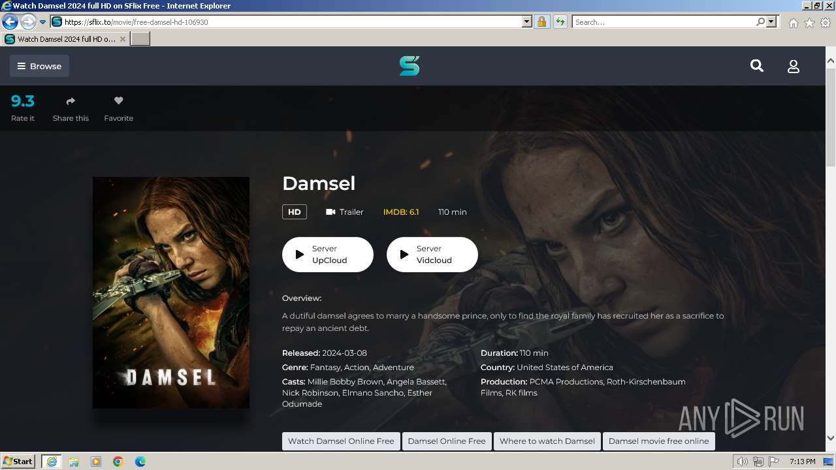Click the scroll up arrow of page scrollbar

(x=831, y=61)
